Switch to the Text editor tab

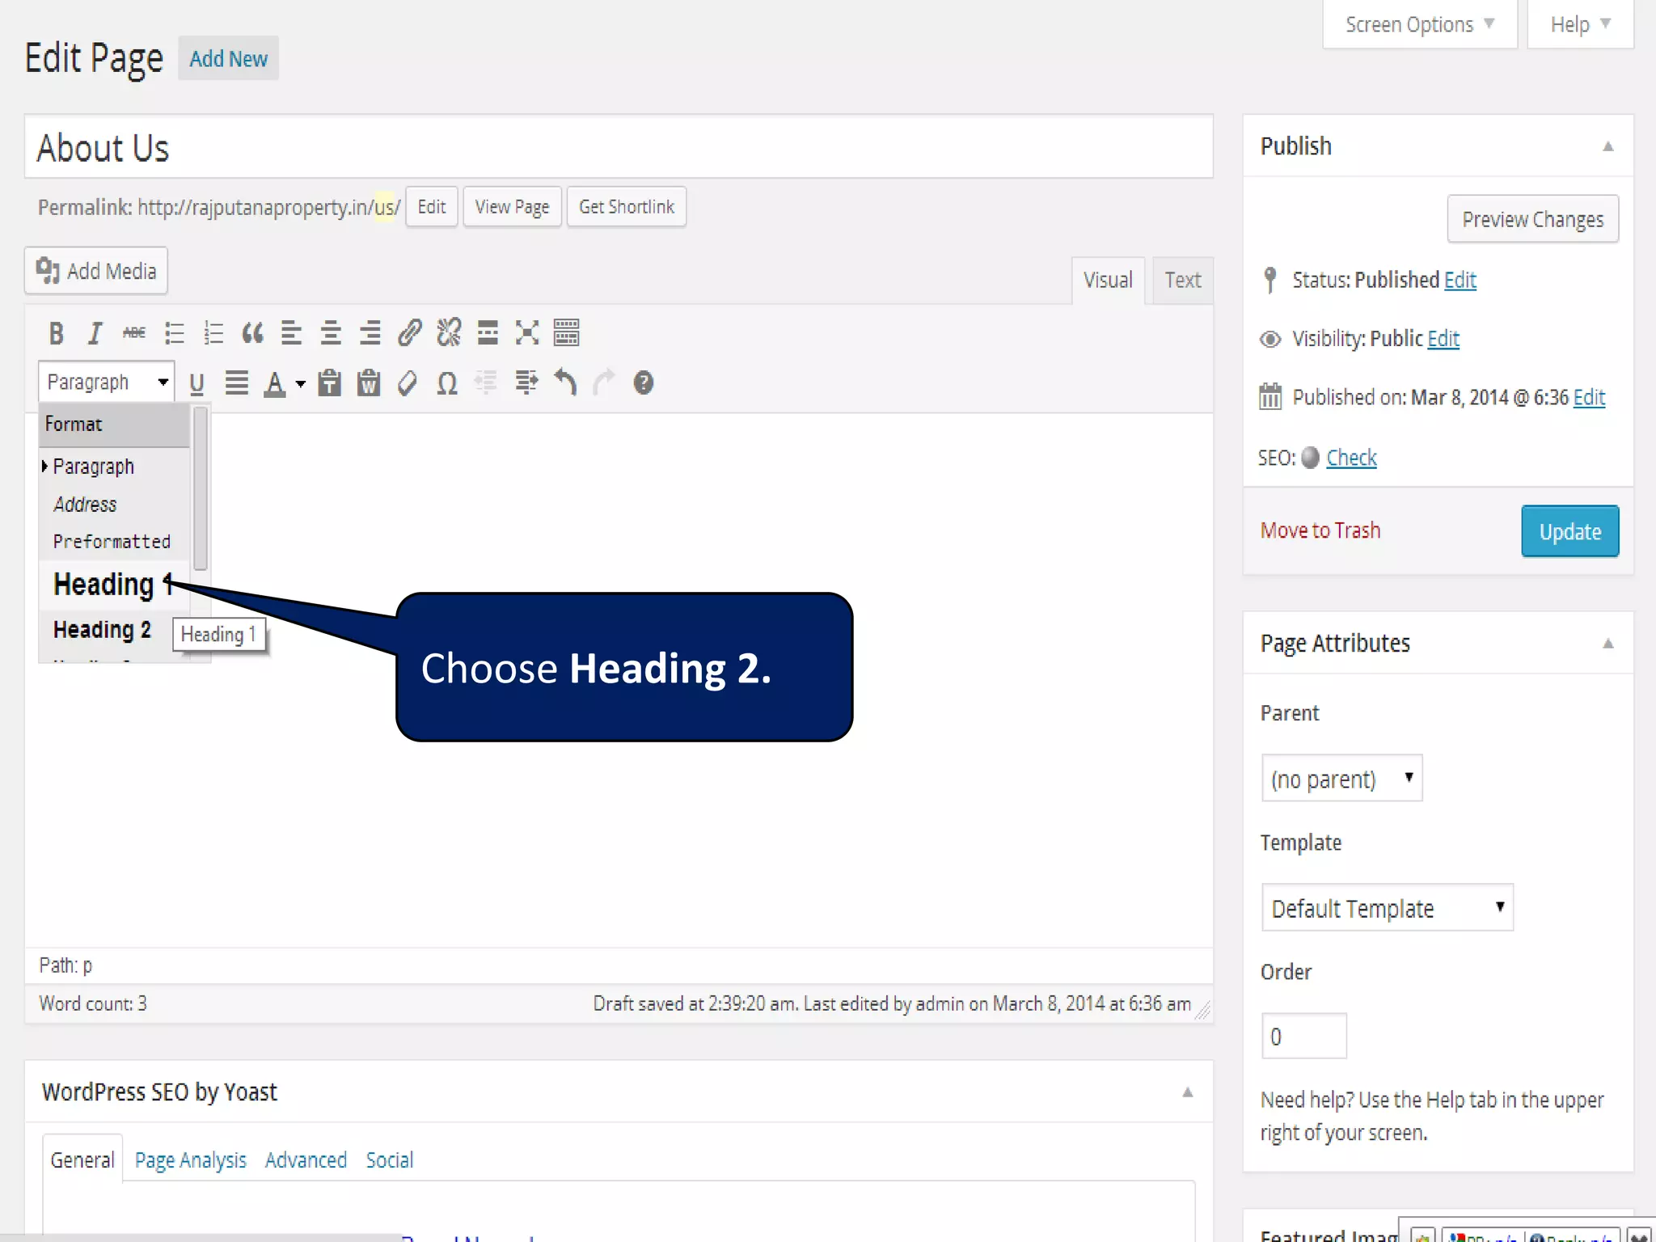[1182, 281]
